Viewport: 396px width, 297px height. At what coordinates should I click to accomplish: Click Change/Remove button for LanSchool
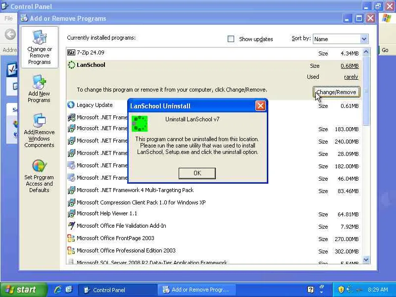click(x=337, y=92)
